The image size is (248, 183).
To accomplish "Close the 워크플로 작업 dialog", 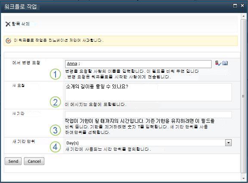I will point(242,6).
